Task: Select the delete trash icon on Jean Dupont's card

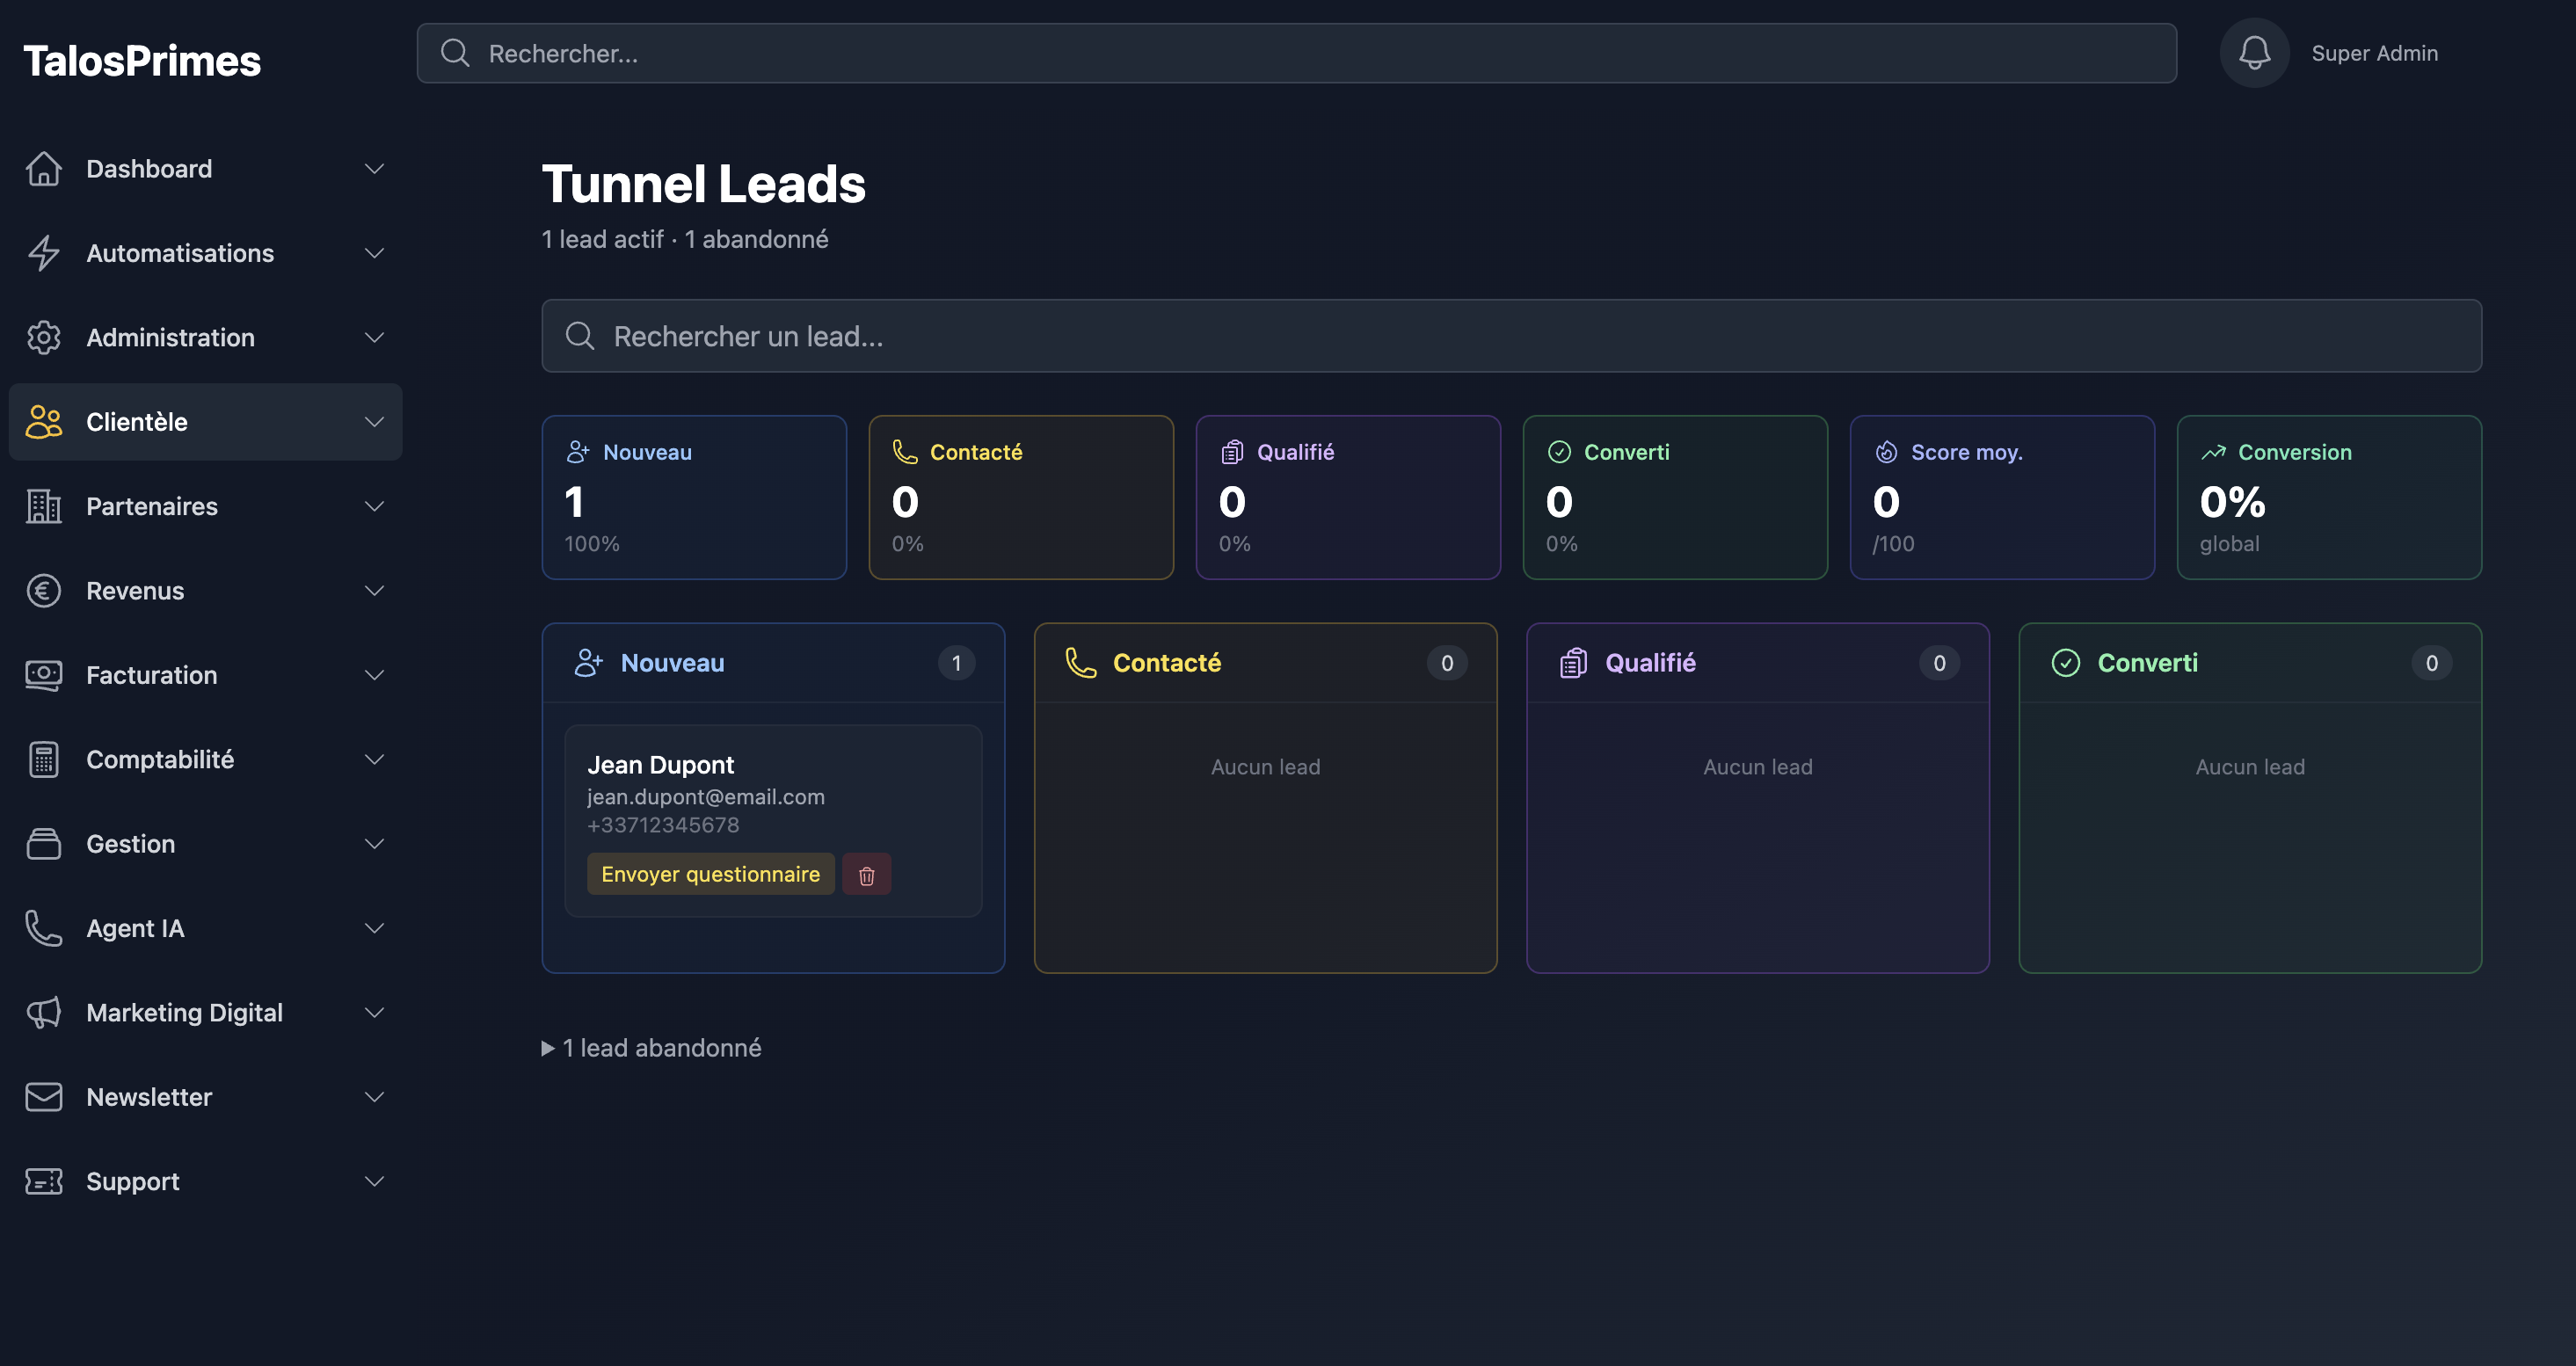Action: [866, 873]
